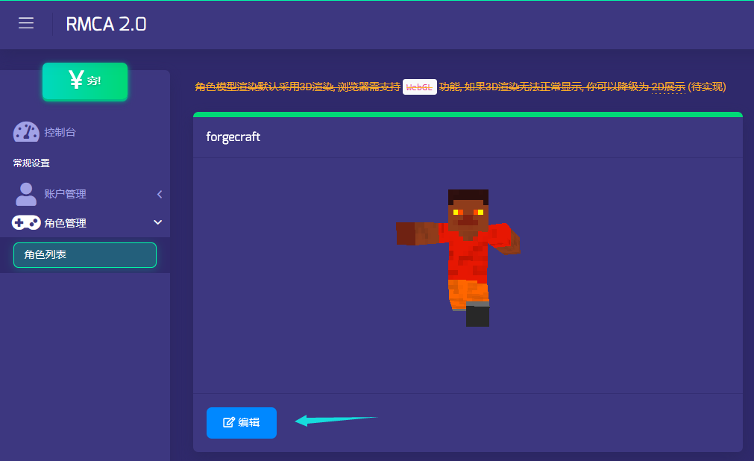Viewport: 754px width, 461px height.
Task: Click the RMCA 2.0 site title
Action: (x=106, y=24)
